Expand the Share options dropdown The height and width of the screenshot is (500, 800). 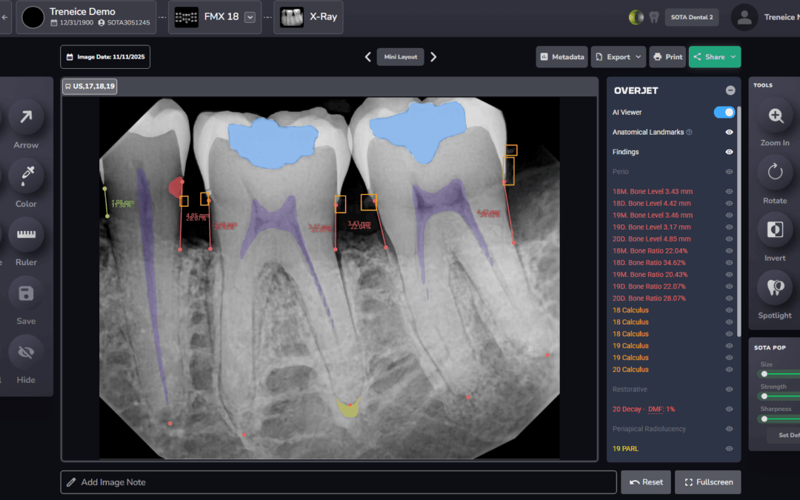(733, 57)
